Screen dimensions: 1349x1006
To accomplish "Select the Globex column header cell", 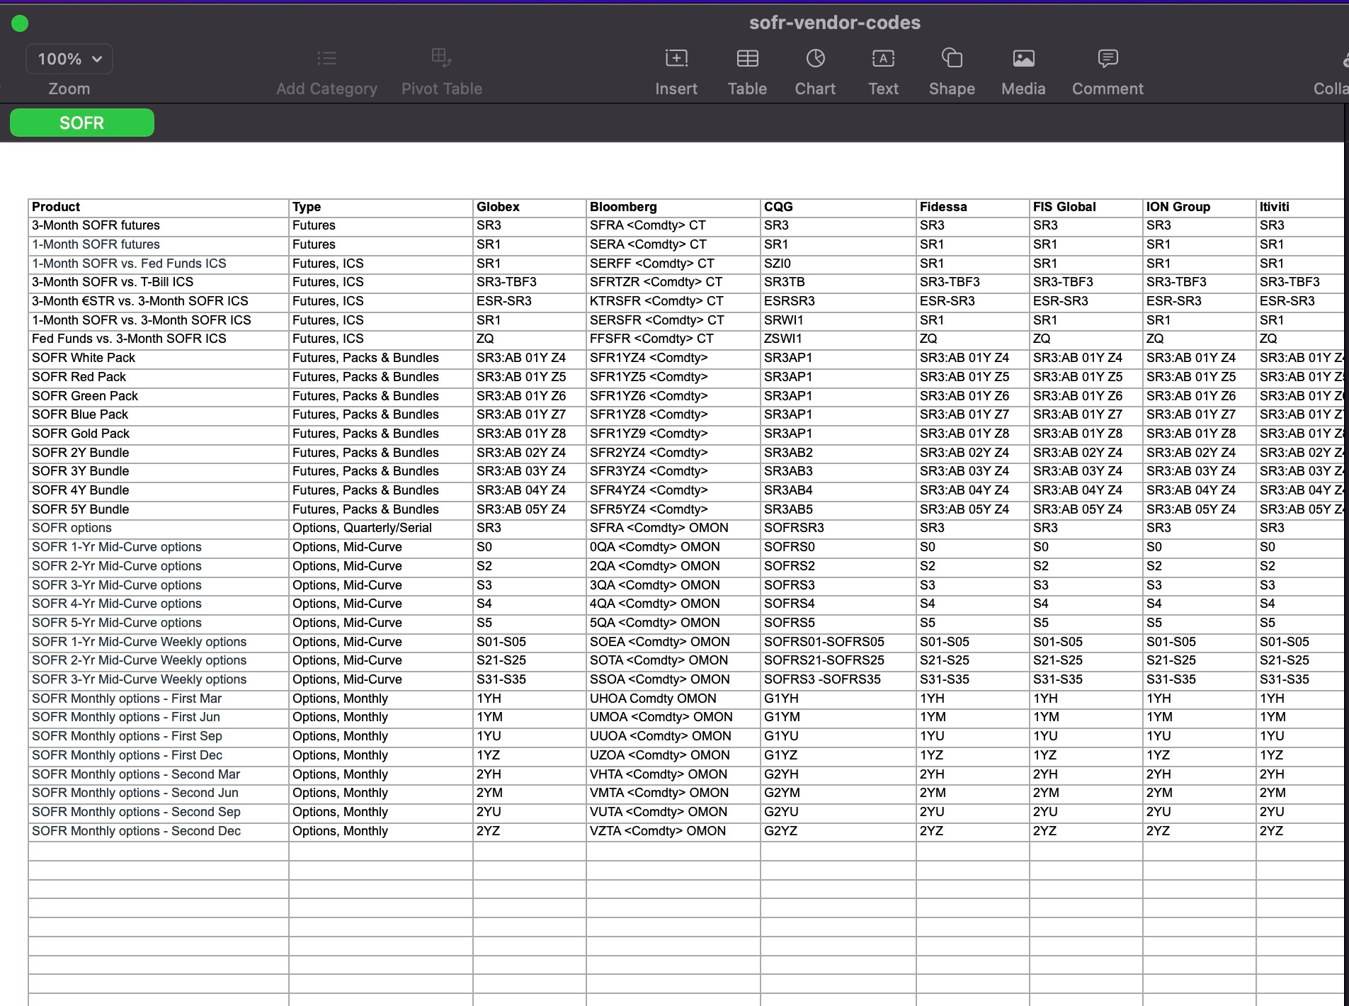I will click(x=530, y=207).
